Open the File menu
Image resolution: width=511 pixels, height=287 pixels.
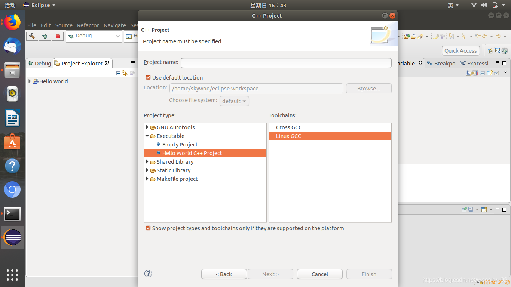click(x=32, y=25)
